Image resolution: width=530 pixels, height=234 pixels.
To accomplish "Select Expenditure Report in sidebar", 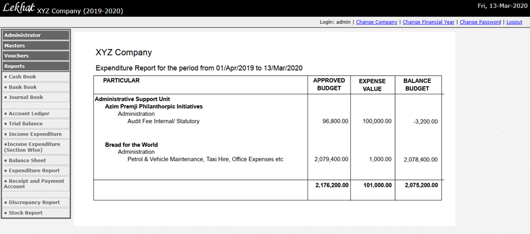I will pos(36,171).
